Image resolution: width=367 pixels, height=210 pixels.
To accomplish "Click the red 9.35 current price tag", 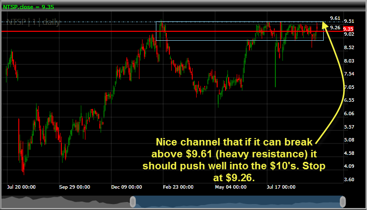I will [348, 29].
